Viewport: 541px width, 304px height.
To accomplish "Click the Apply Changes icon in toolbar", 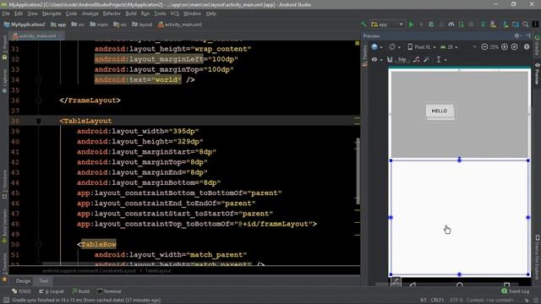I will coord(421,24).
